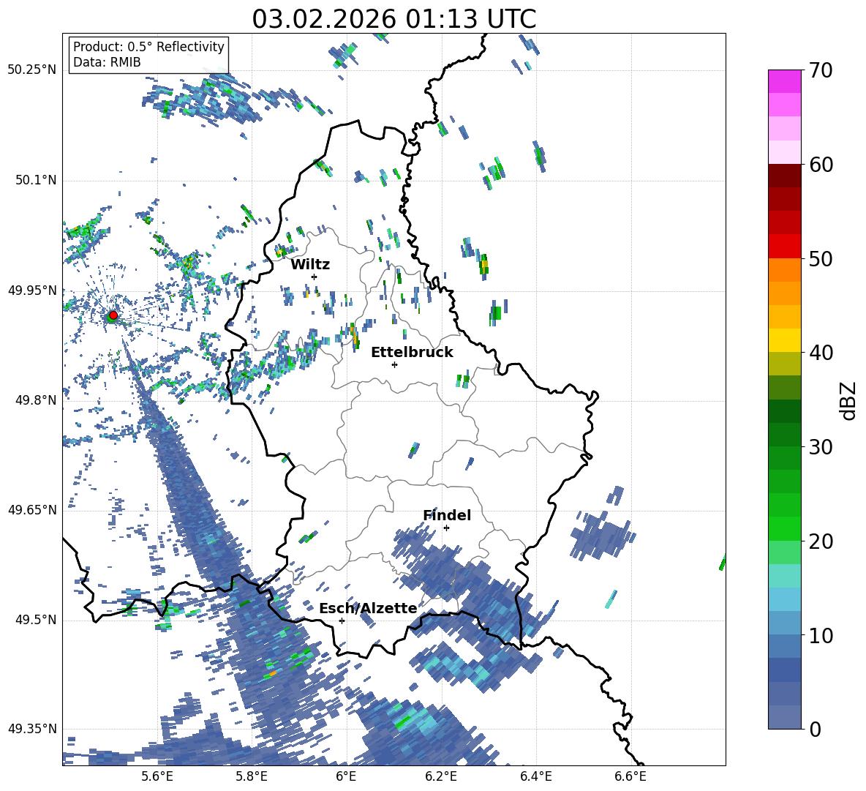Viewport: 866px width, 791px height.
Task: Click the 5.8°E longitude label
Action: coord(252,776)
